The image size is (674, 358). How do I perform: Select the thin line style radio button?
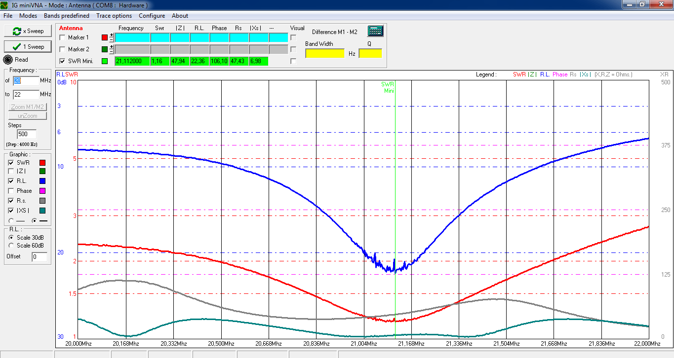pos(11,220)
